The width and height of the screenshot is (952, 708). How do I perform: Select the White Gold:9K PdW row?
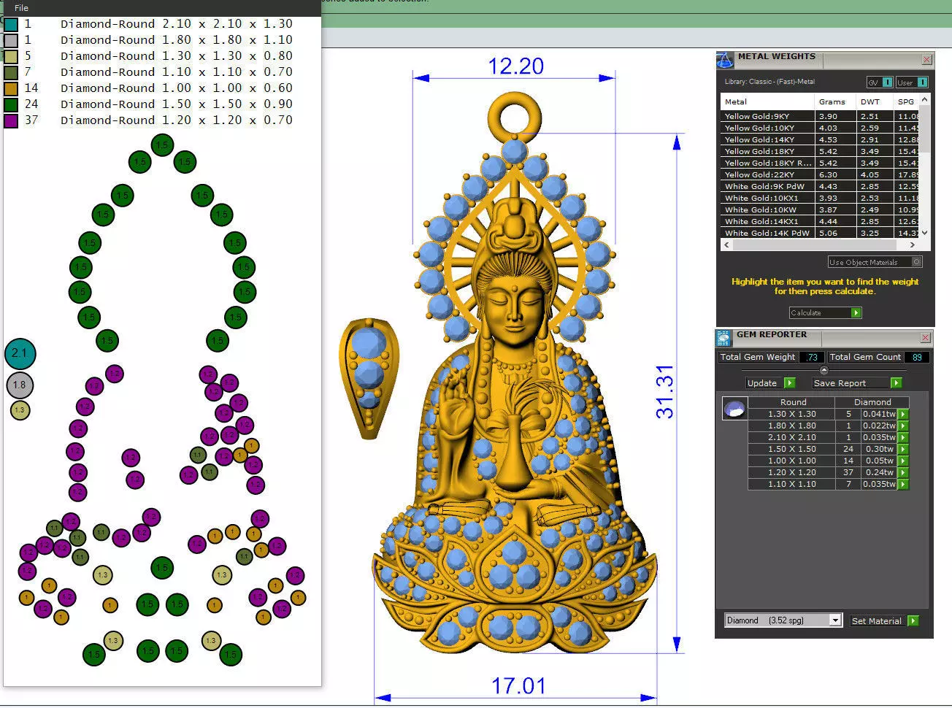pos(820,186)
